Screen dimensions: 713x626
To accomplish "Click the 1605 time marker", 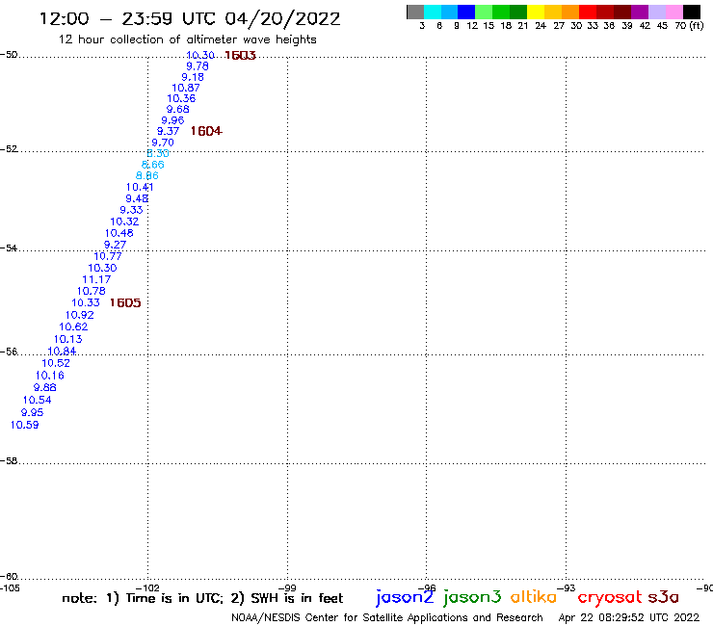I will (125, 303).
